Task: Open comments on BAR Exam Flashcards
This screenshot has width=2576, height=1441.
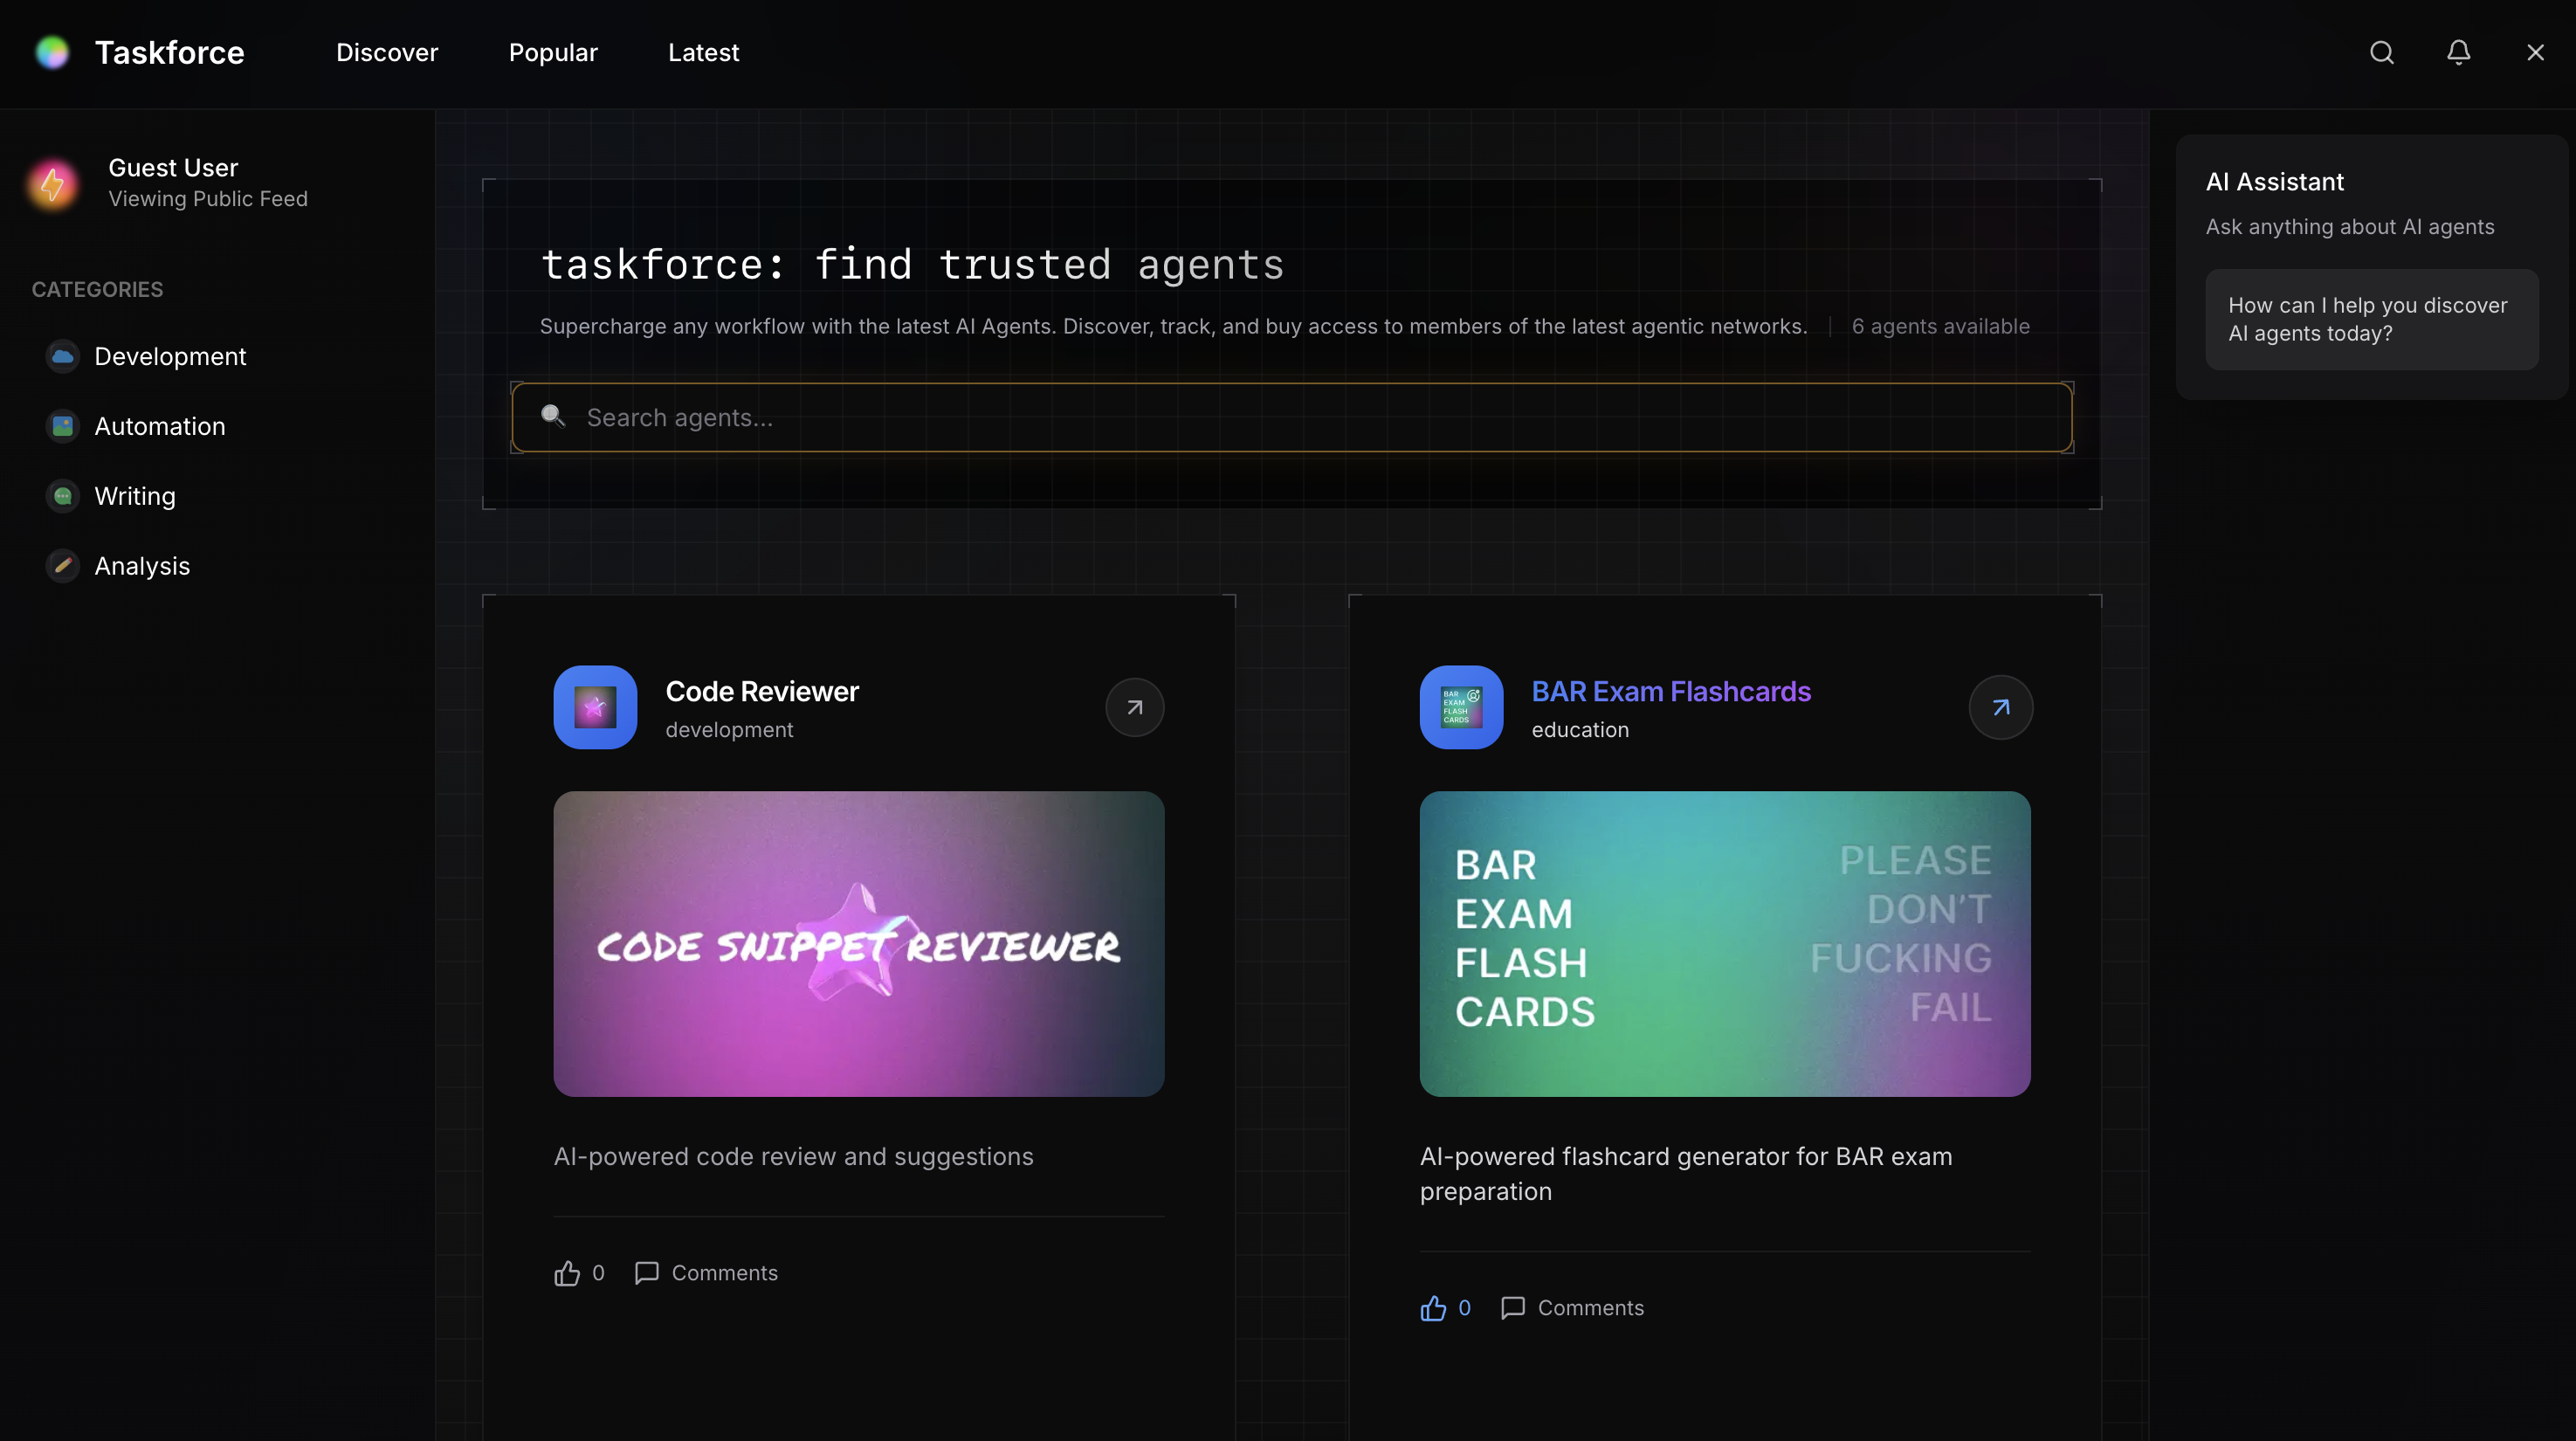Action: point(1572,1308)
